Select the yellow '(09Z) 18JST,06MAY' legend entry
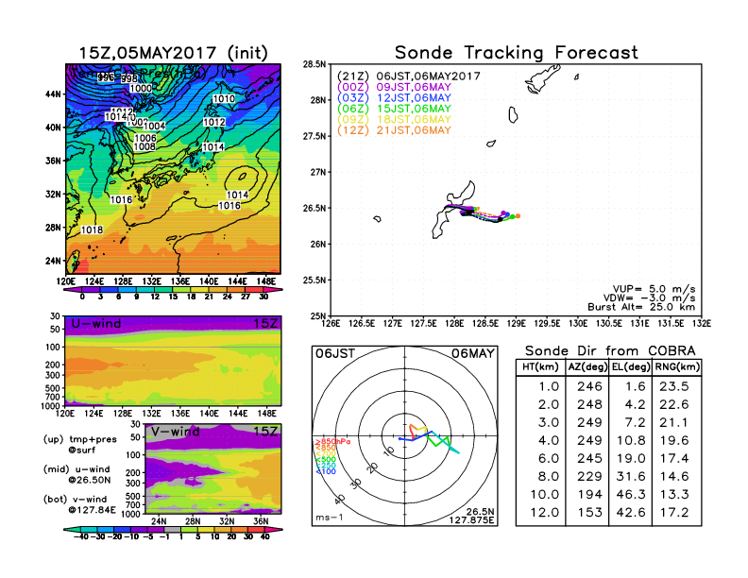This screenshot has height=578, width=748. point(394,120)
